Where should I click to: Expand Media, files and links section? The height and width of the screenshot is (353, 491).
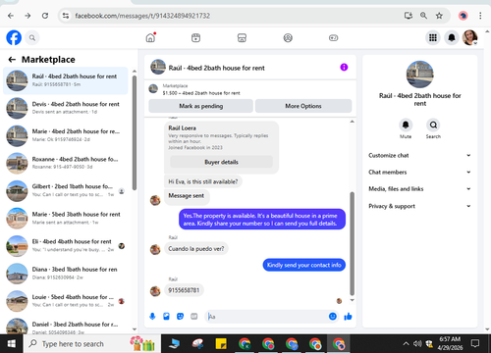(419, 189)
